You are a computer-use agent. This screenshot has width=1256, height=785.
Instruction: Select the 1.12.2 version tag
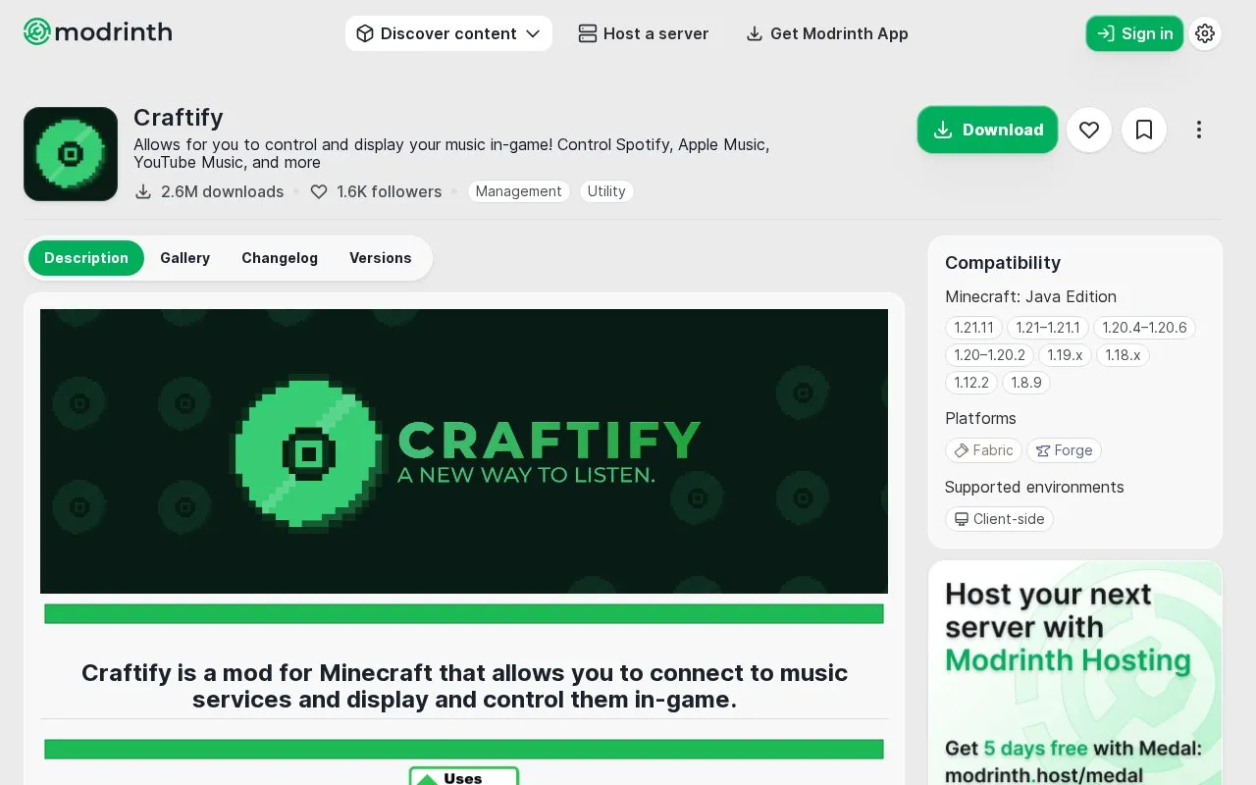[x=971, y=383]
